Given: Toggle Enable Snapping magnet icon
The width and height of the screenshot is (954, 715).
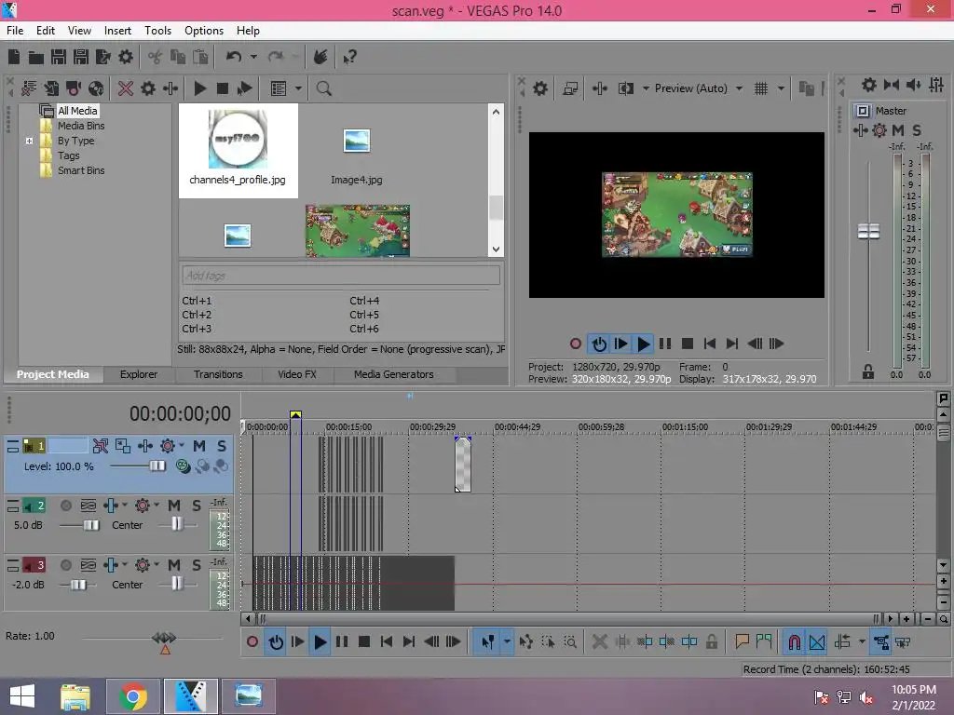Looking at the screenshot, I should [x=794, y=642].
